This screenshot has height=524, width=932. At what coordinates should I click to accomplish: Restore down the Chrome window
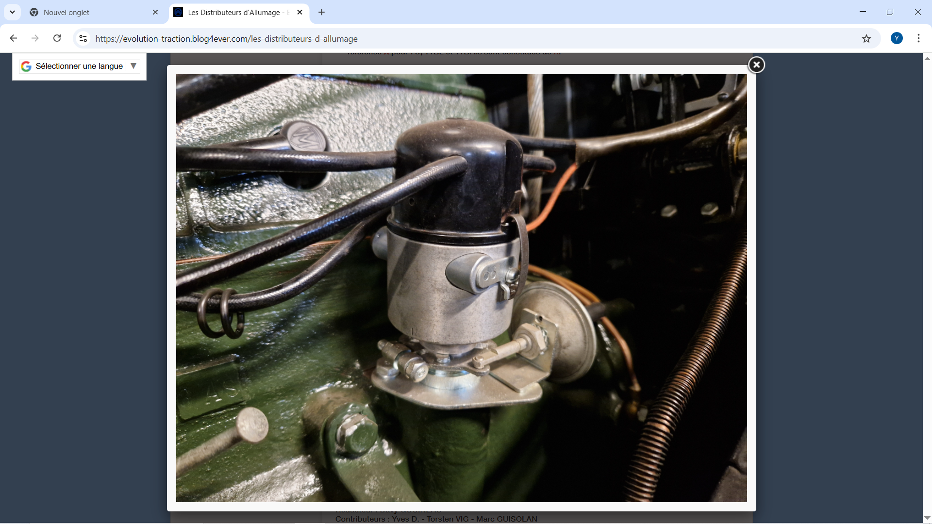(890, 12)
